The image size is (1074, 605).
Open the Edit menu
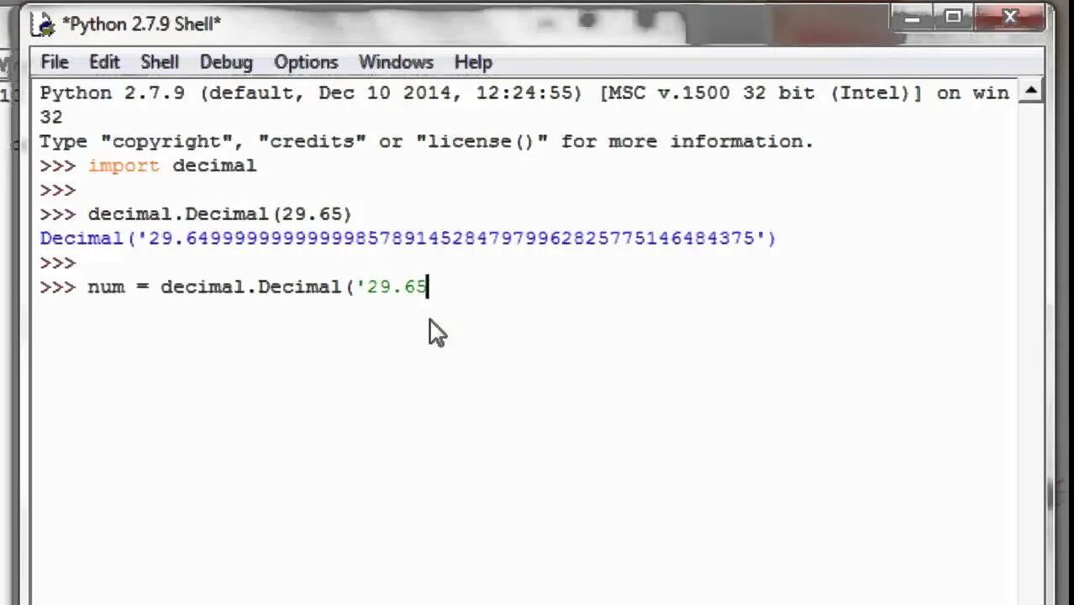click(104, 62)
